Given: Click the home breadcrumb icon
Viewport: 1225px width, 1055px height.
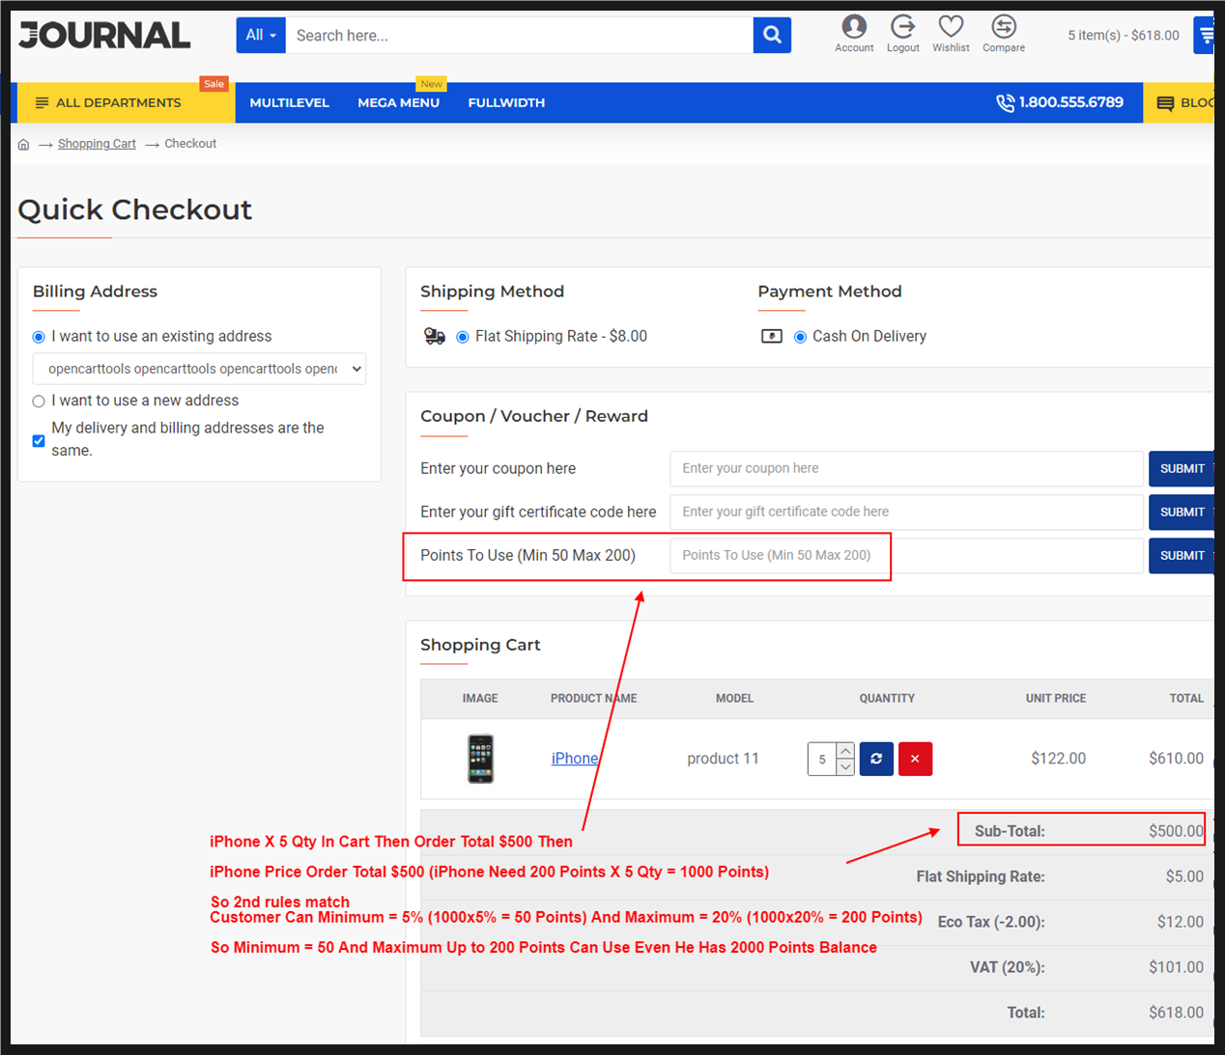Looking at the screenshot, I should pyautogui.click(x=24, y=145).
